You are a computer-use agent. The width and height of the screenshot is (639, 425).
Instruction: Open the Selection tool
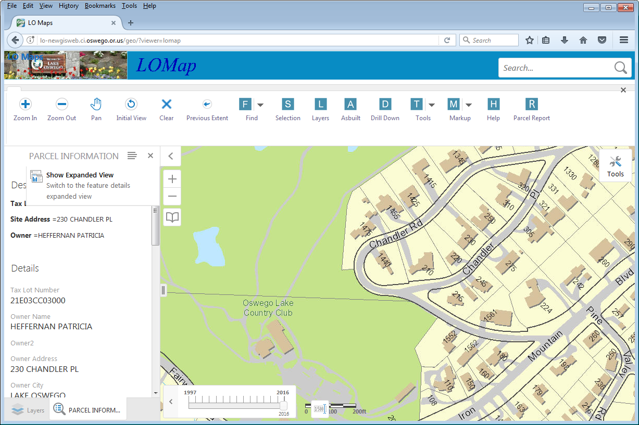[288, 110]
